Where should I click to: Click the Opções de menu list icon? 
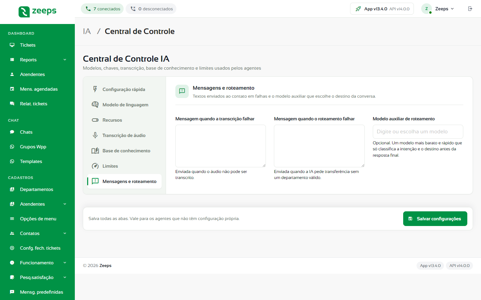12,219
